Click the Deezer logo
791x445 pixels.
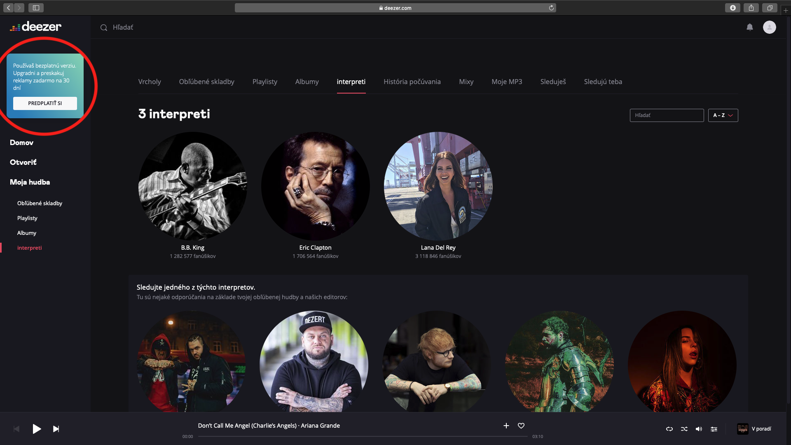[x=35, y=27]
